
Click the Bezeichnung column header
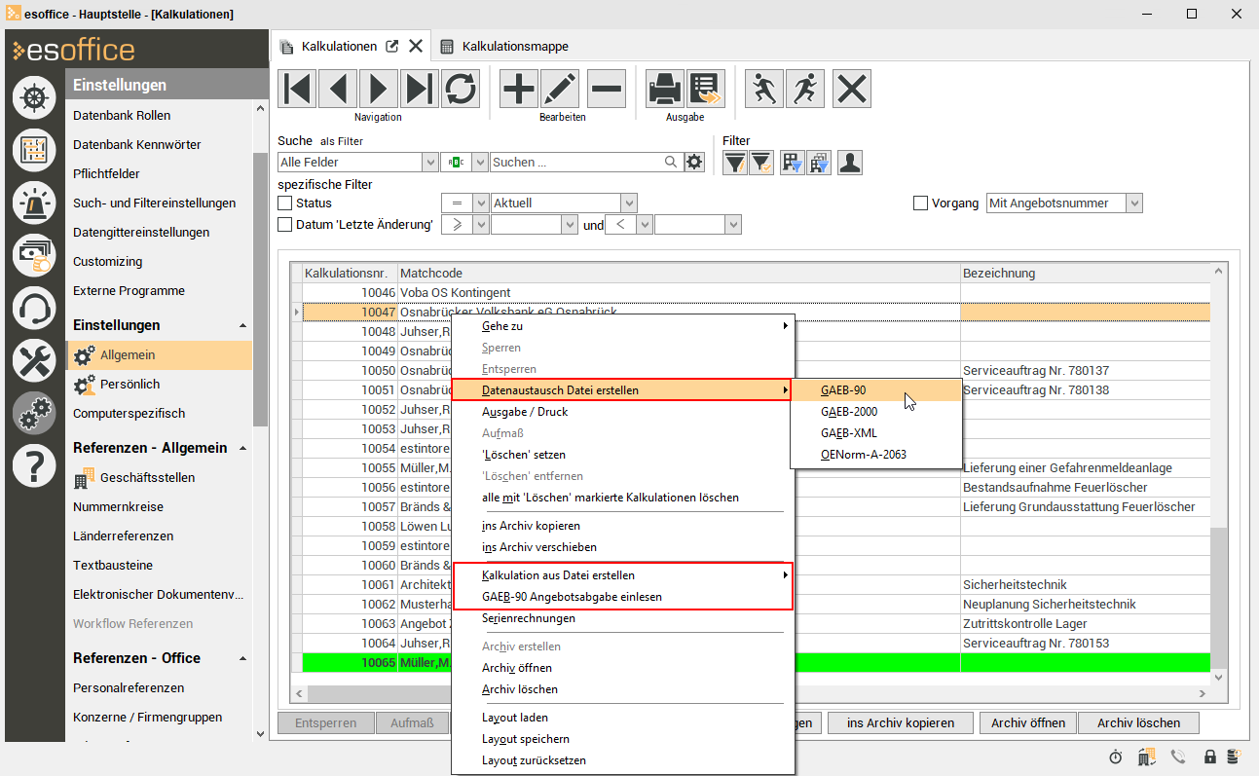(1085, 273)
